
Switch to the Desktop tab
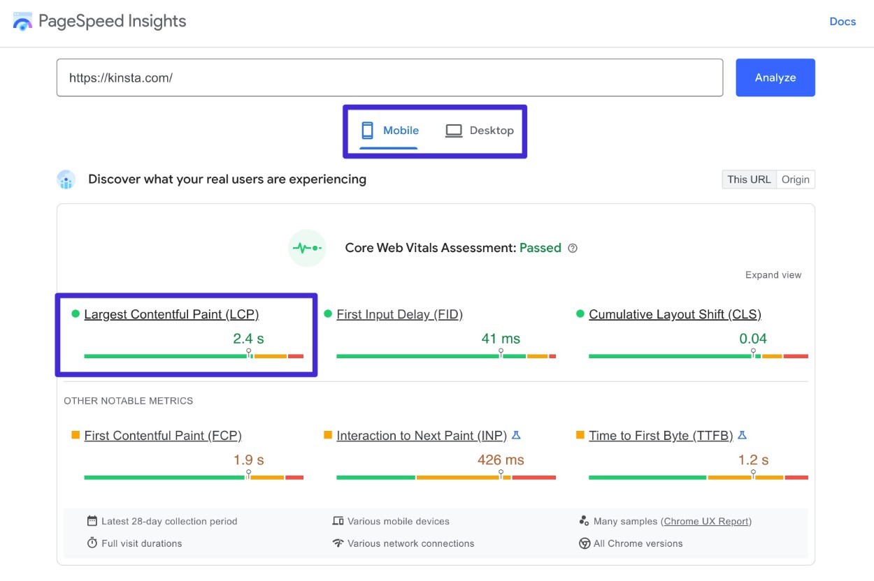click(x=492, y=130)
